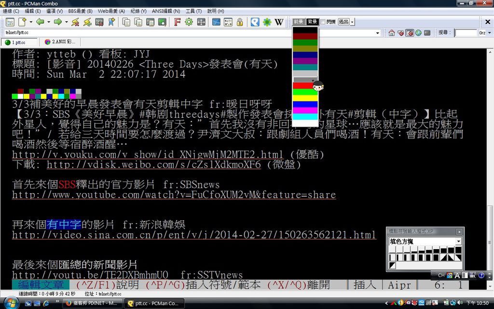This screenshot has height=309, width=494.
Task: Click the home icon in web bar
Action: tap(392, 33)
